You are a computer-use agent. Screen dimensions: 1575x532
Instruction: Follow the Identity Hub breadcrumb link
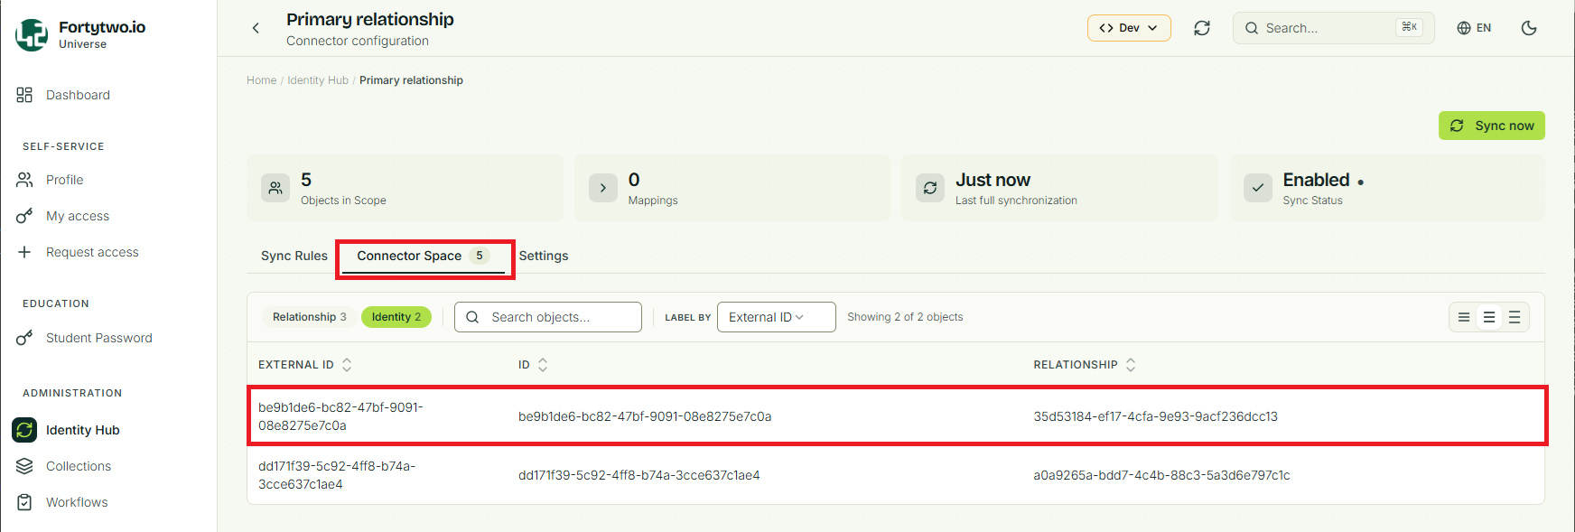coord(318,80)
